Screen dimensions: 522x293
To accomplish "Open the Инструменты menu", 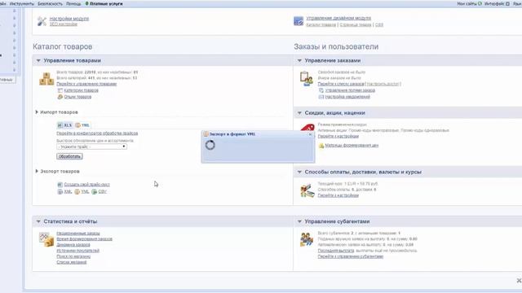I will [x=22, y=3].
